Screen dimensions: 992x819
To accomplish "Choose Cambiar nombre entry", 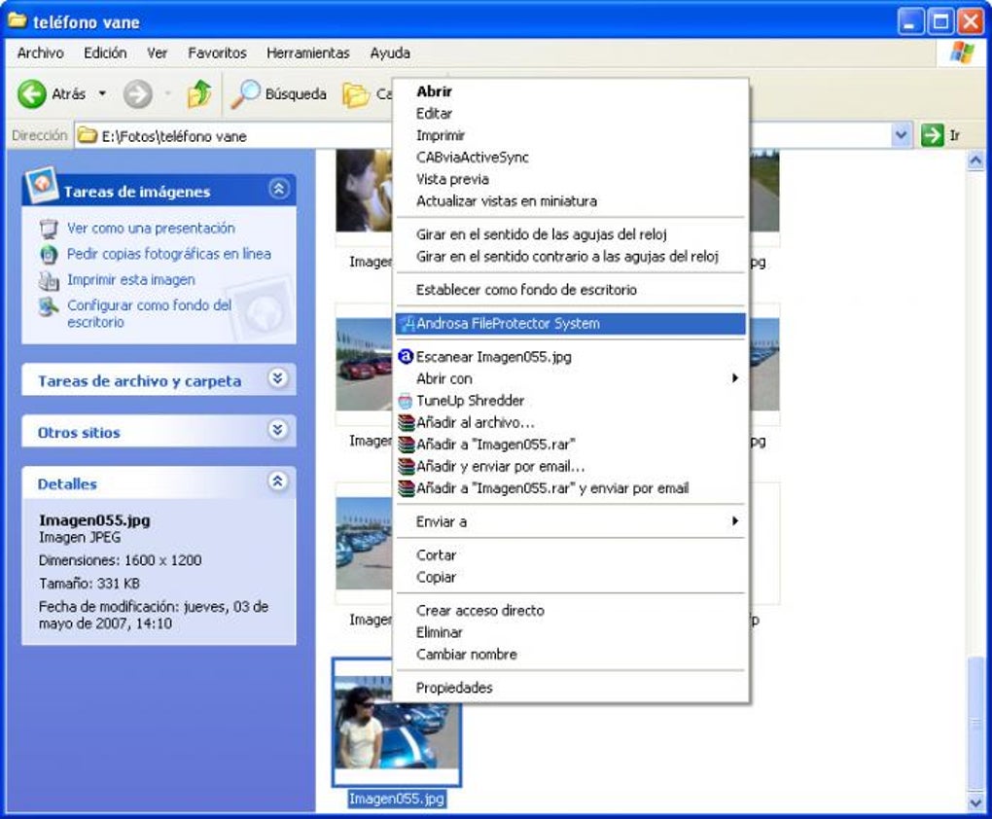I will [570, 655].
